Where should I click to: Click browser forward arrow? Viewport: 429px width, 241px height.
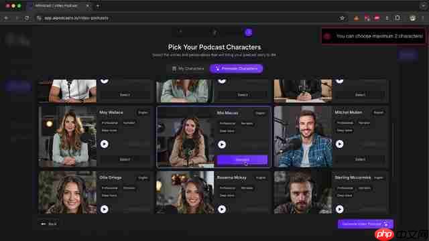point(17,18)
